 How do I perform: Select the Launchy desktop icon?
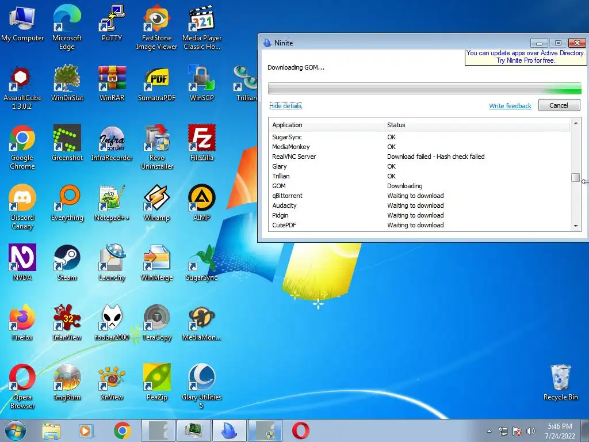click(112, 262)
